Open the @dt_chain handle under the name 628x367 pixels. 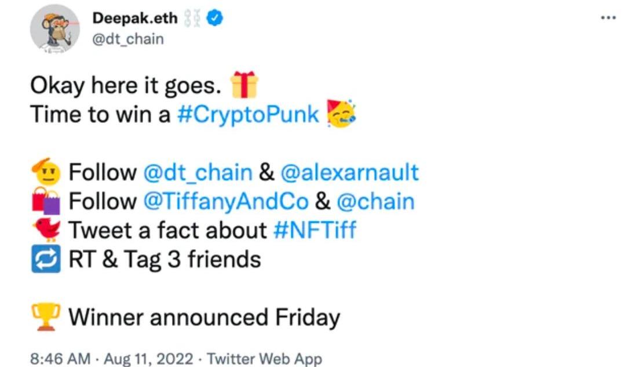coord(128,39)
